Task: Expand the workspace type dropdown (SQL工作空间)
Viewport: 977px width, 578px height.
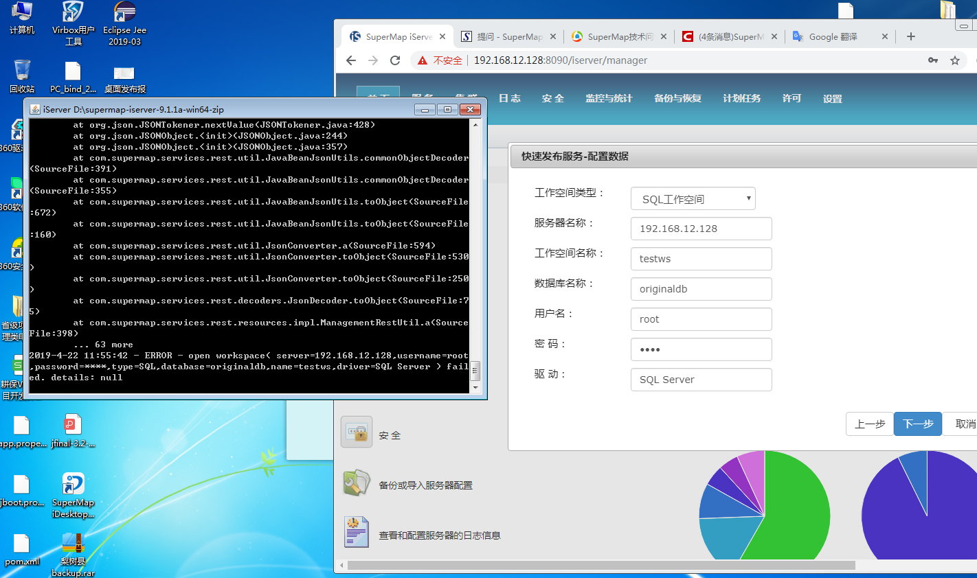Action: click(x=693, y=199)
